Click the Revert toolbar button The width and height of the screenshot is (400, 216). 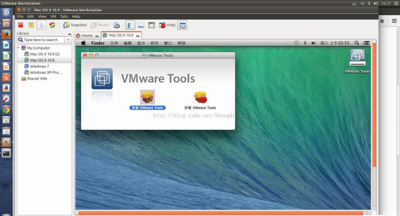[x=100, y=25]
